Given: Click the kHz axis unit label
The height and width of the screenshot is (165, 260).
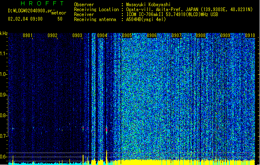Looking at the screenshot, I should pyautogui.click(x=4, y=33).
